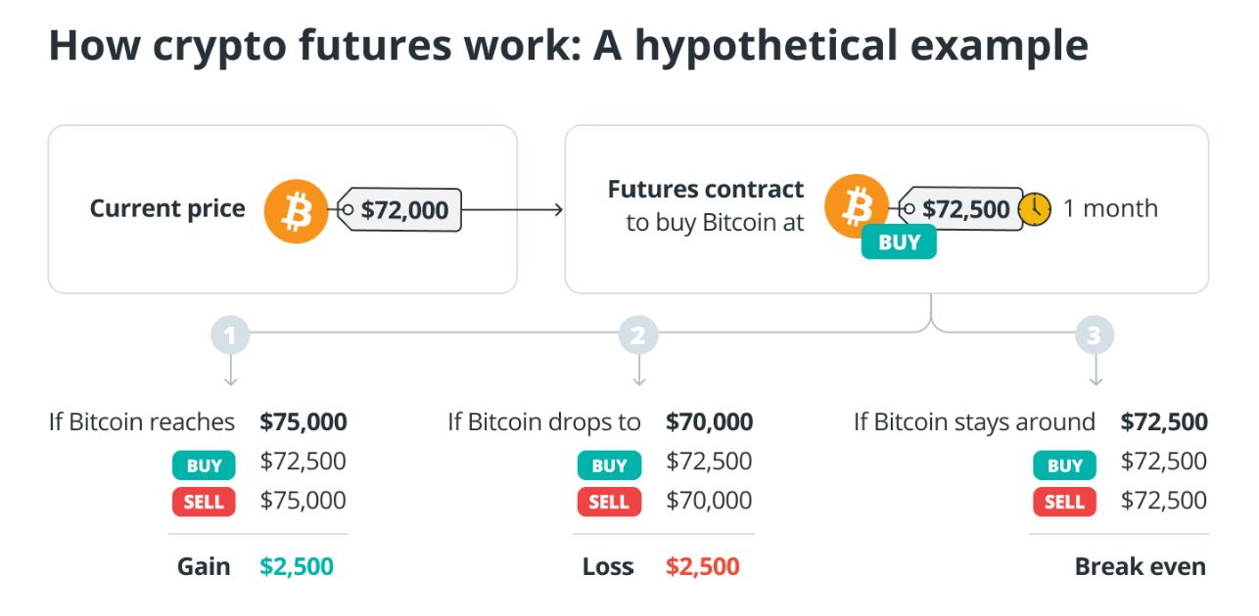
Task: Click the $72,500 price tag in Futures contract box
Action: tap(963, 208)
